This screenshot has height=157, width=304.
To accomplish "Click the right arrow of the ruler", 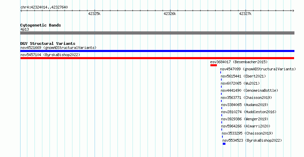I will (x=293, y=11).
